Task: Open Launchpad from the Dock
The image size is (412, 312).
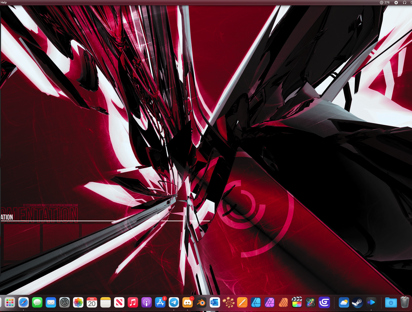Action: click(10, 303)
